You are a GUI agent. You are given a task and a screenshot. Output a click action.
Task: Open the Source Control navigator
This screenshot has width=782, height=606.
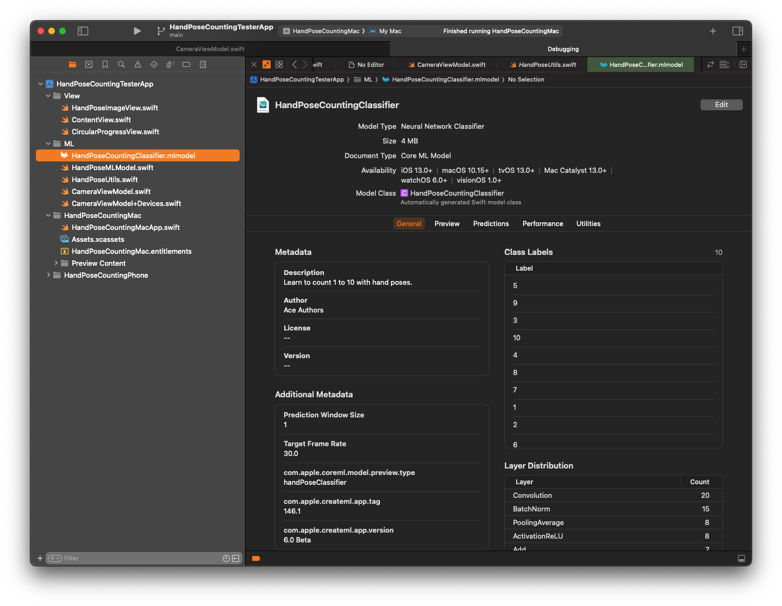pos(89,64)
